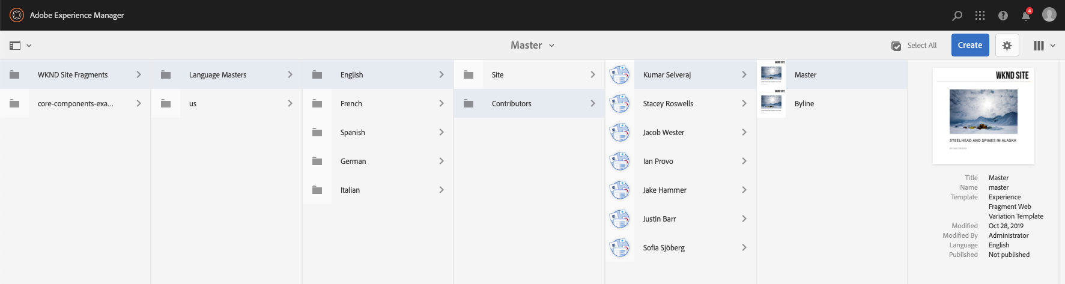Open the notifications bell icon
This screenshot has height=284, width=1065.
[1026, 16]
